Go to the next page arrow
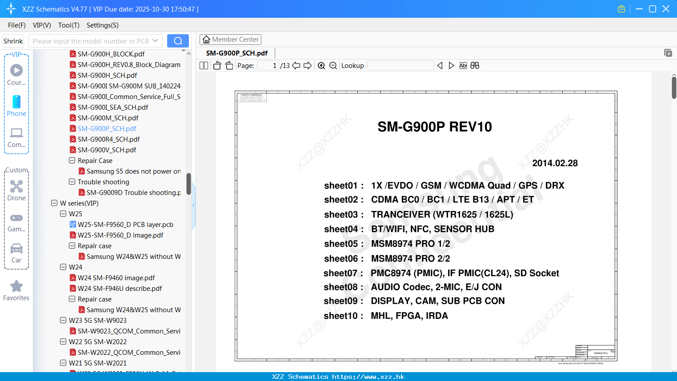Screen dimensions: 677x381 click(308, 66)
